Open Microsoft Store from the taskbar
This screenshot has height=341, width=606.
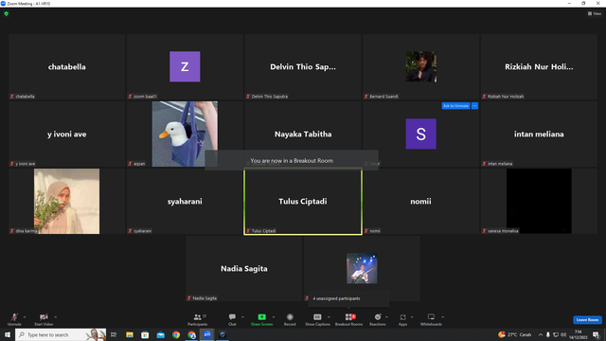[145, 334]
